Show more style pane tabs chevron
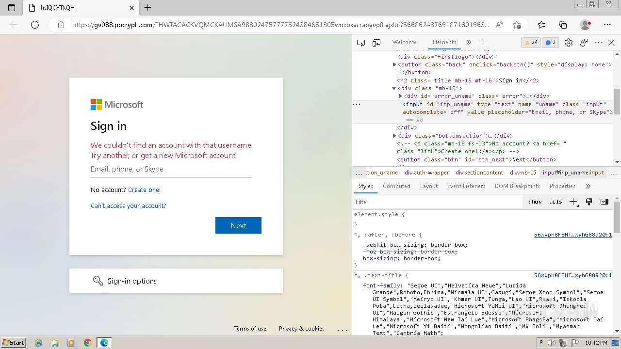Viewport: 621px width, 349px height. click(588, 186)
